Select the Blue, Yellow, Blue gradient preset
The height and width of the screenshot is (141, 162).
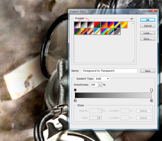(117, 25)
